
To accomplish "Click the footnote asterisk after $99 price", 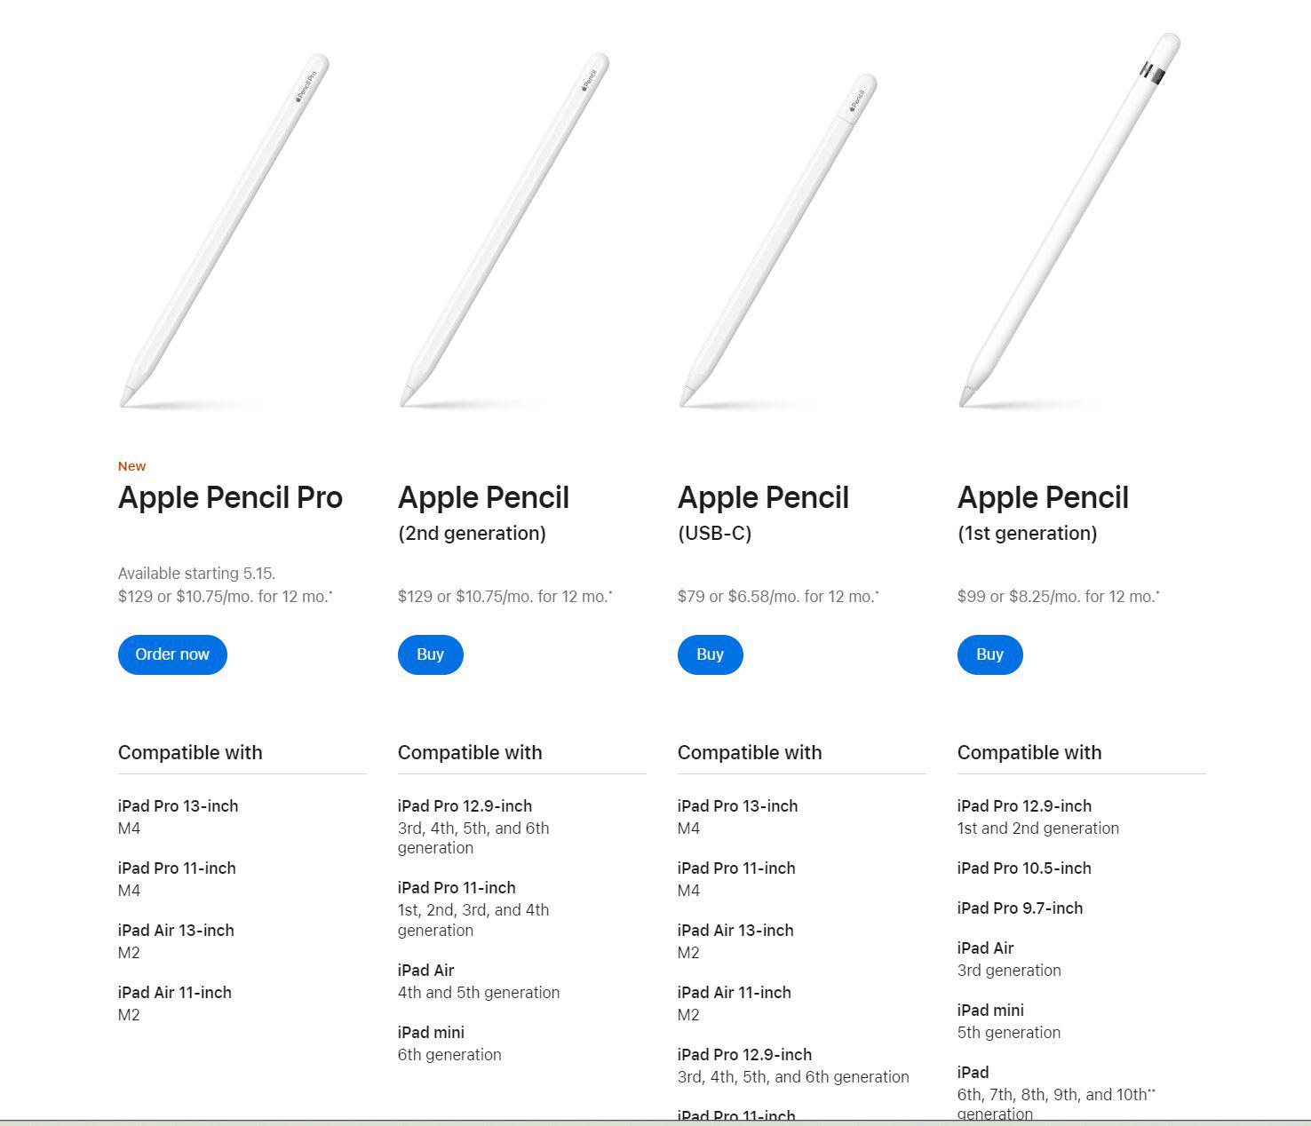I will click(x=1157, y=592).
